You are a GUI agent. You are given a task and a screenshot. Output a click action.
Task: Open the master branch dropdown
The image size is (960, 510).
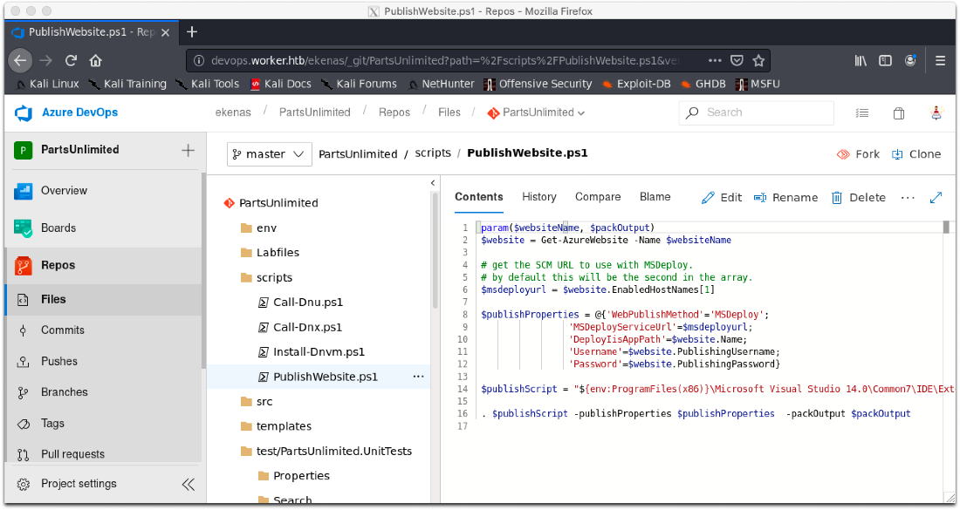tap(270, 154)
